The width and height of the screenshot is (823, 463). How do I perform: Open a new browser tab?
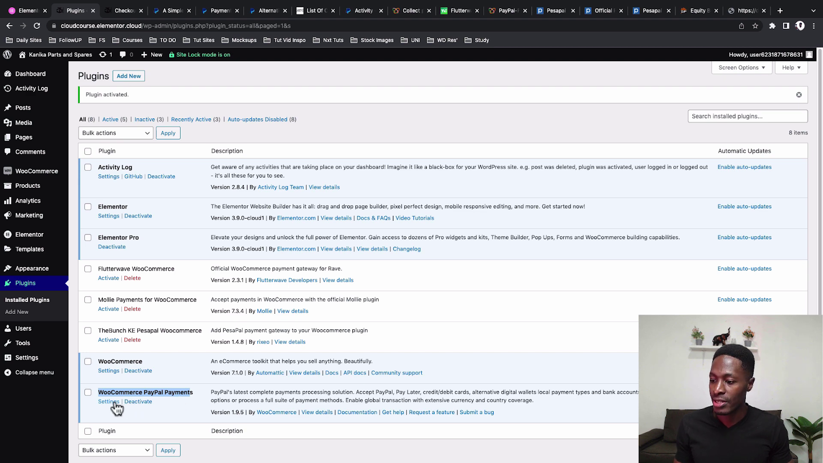(780, 10)
